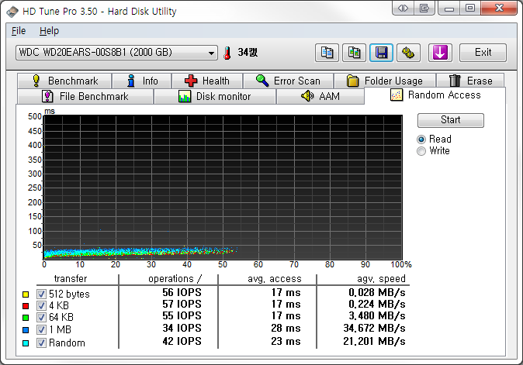Click the blue 1 MB color swatch
Image resolution: width=523 pixels, height=365 pixels.
click(26, 330)
